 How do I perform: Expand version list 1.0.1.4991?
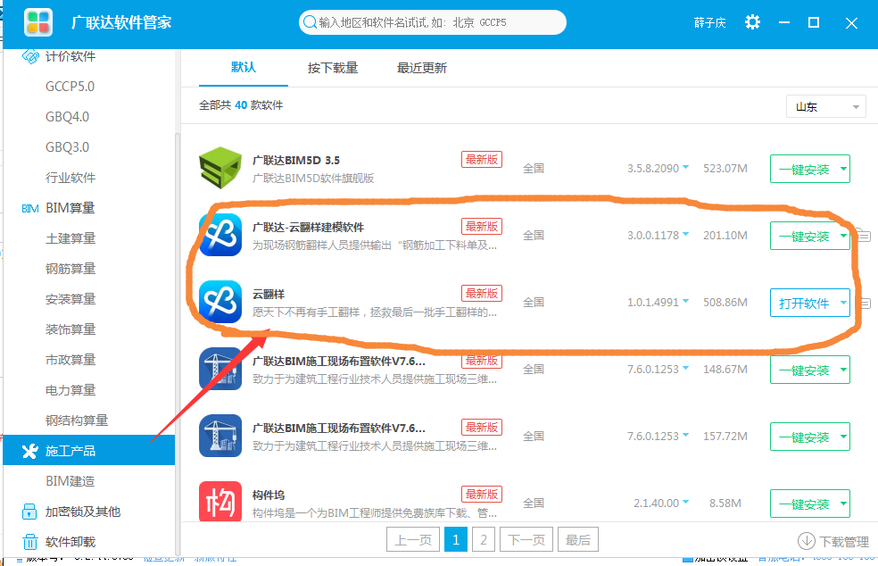tap(686, 302)
